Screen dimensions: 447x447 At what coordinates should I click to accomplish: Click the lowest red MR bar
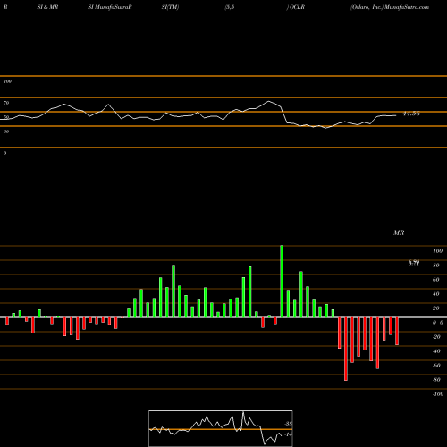(x=346, y=349)
